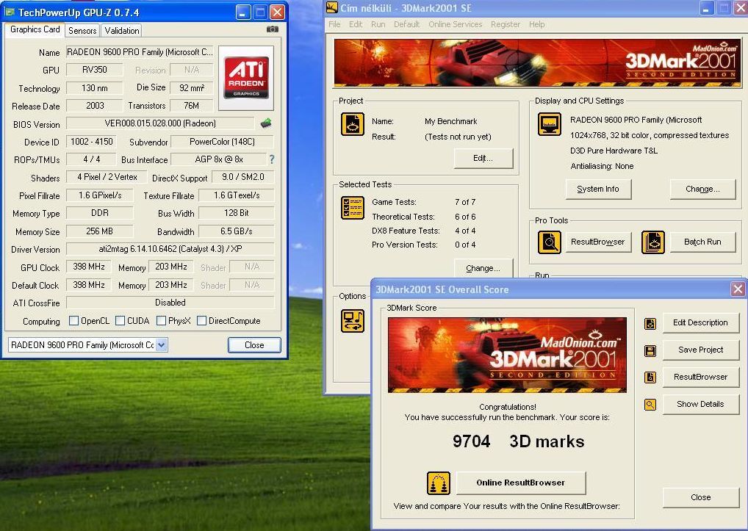Viewport: 748px width, 531px height.
Task: Switch to the Sensors tab
Action: tap(82, 31)
